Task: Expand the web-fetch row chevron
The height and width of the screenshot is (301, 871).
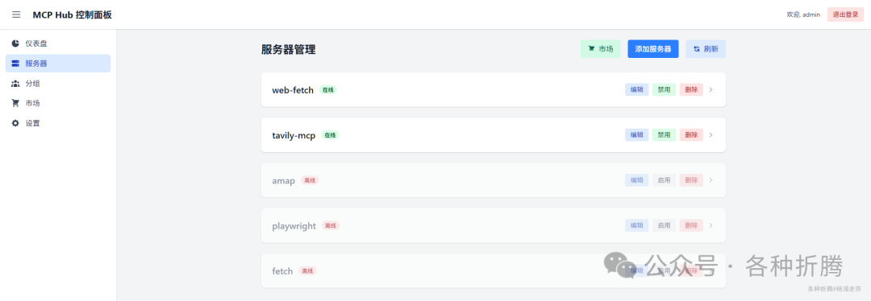Action: 711,89
